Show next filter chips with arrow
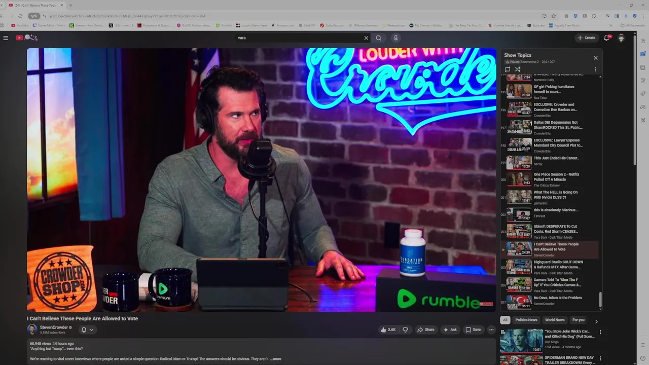The width and height of the screenshot is (649, 365). tap(596, 321)
